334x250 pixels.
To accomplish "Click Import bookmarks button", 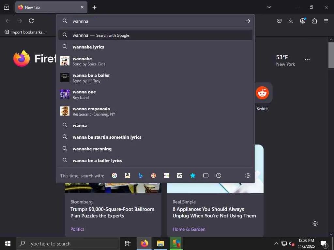I will coord(25,32).
